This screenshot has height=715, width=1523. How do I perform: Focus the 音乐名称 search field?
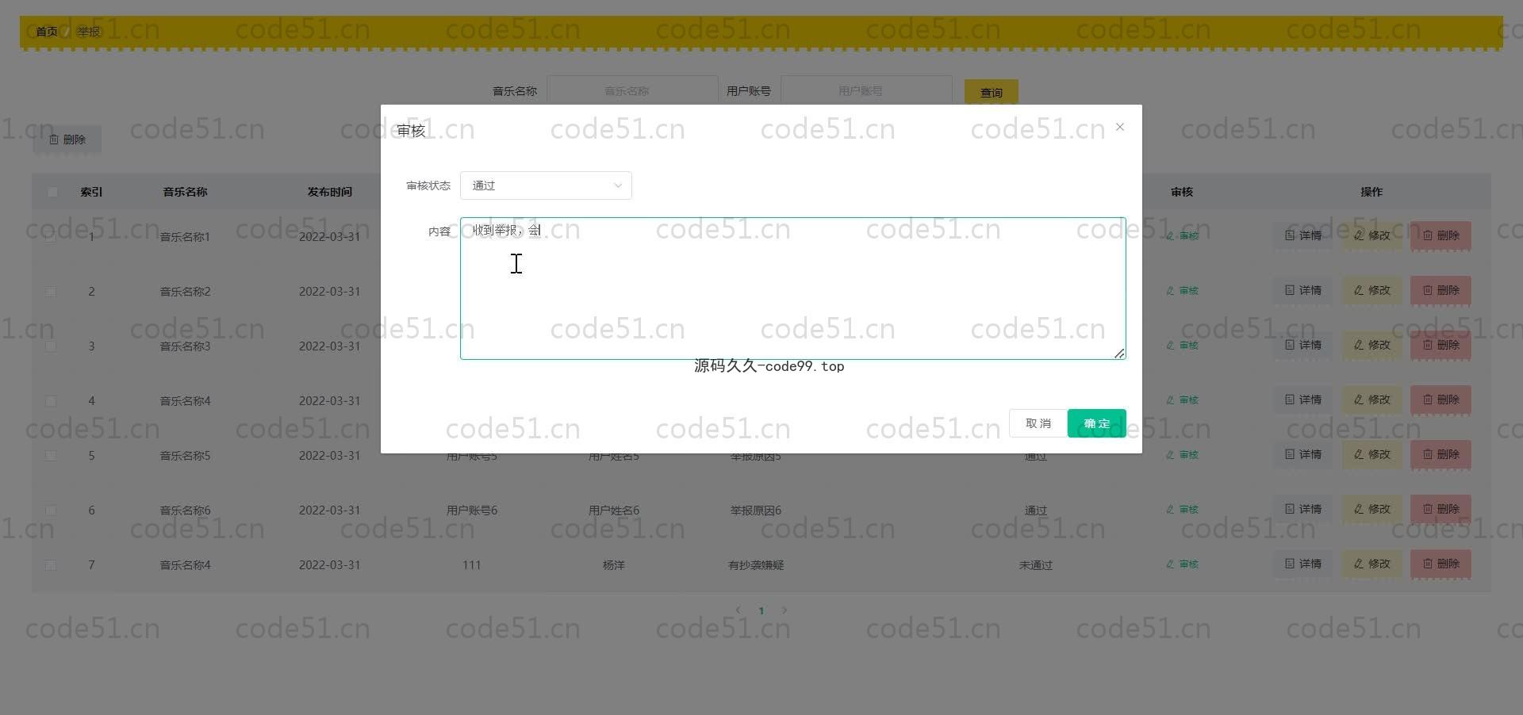point(632,90)
